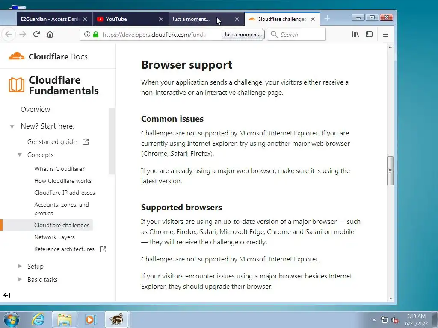Select Cloudflare challenges sidebar item
The image size is (438, 328).
coord(62,225)
